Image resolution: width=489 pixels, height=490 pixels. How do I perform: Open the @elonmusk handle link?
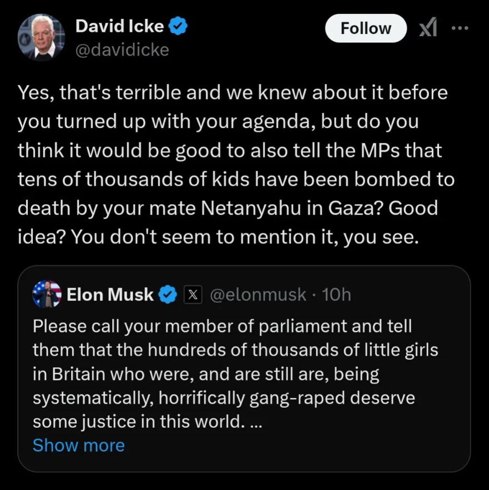(x=257, y=294)
